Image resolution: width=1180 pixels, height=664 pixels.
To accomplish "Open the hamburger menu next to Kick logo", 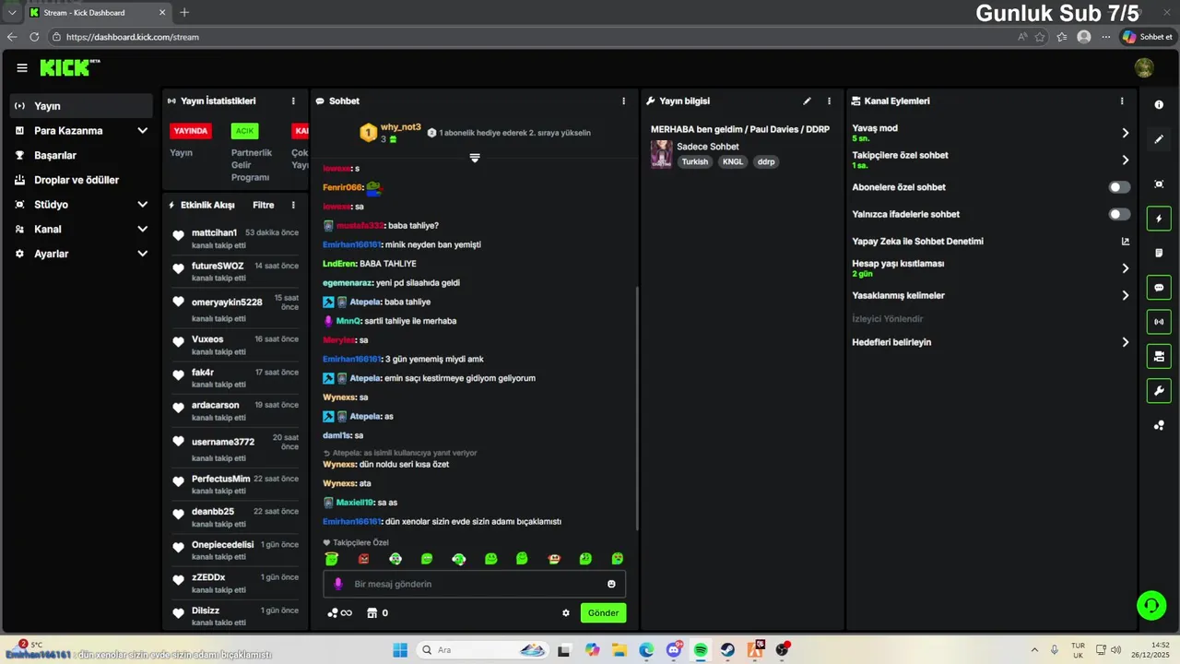I will tap(22, 68).
